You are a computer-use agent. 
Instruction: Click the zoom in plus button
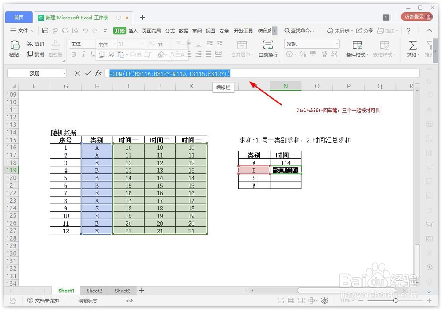tap(429, 301)
